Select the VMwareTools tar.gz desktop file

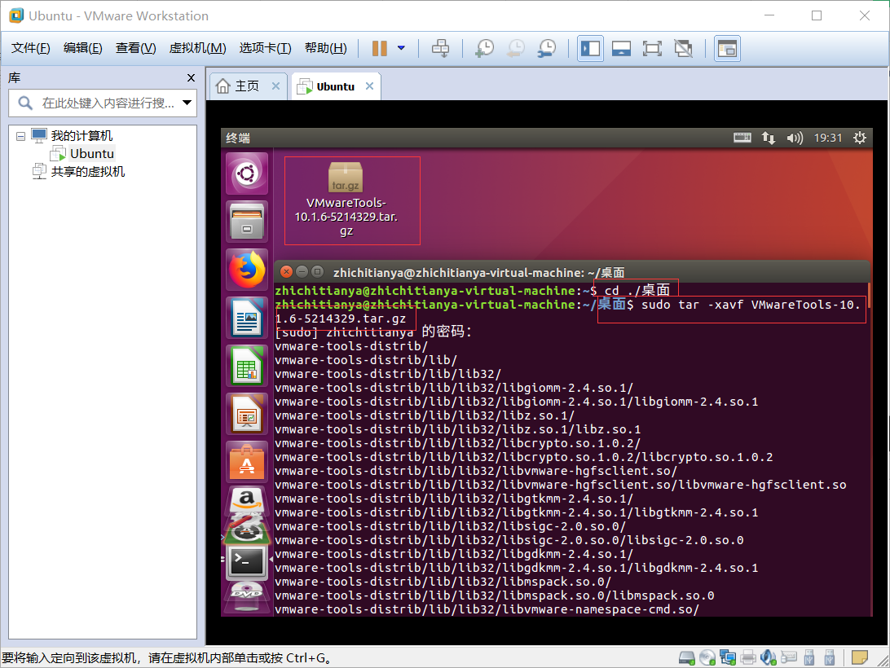click(346, 199)
